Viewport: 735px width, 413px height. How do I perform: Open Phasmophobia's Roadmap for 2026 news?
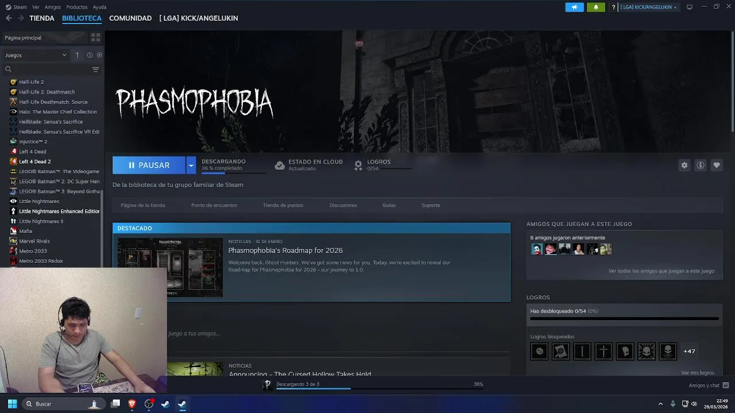[x=285, y=250]
